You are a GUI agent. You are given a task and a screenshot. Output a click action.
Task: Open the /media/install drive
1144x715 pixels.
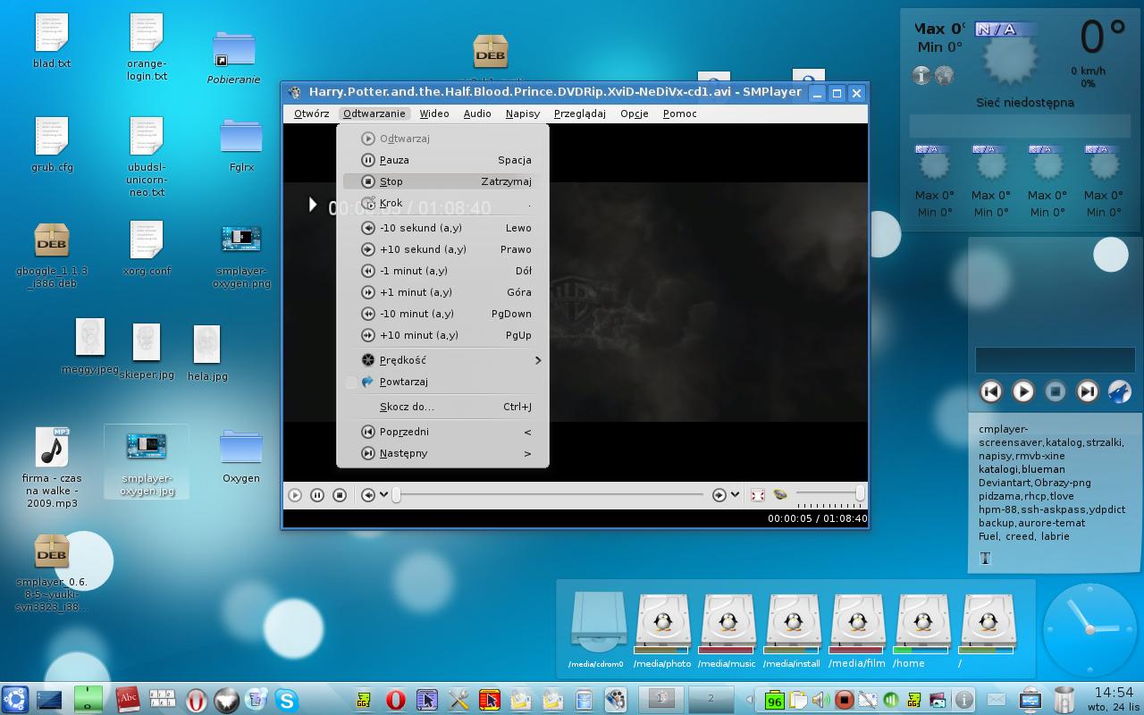792,624
